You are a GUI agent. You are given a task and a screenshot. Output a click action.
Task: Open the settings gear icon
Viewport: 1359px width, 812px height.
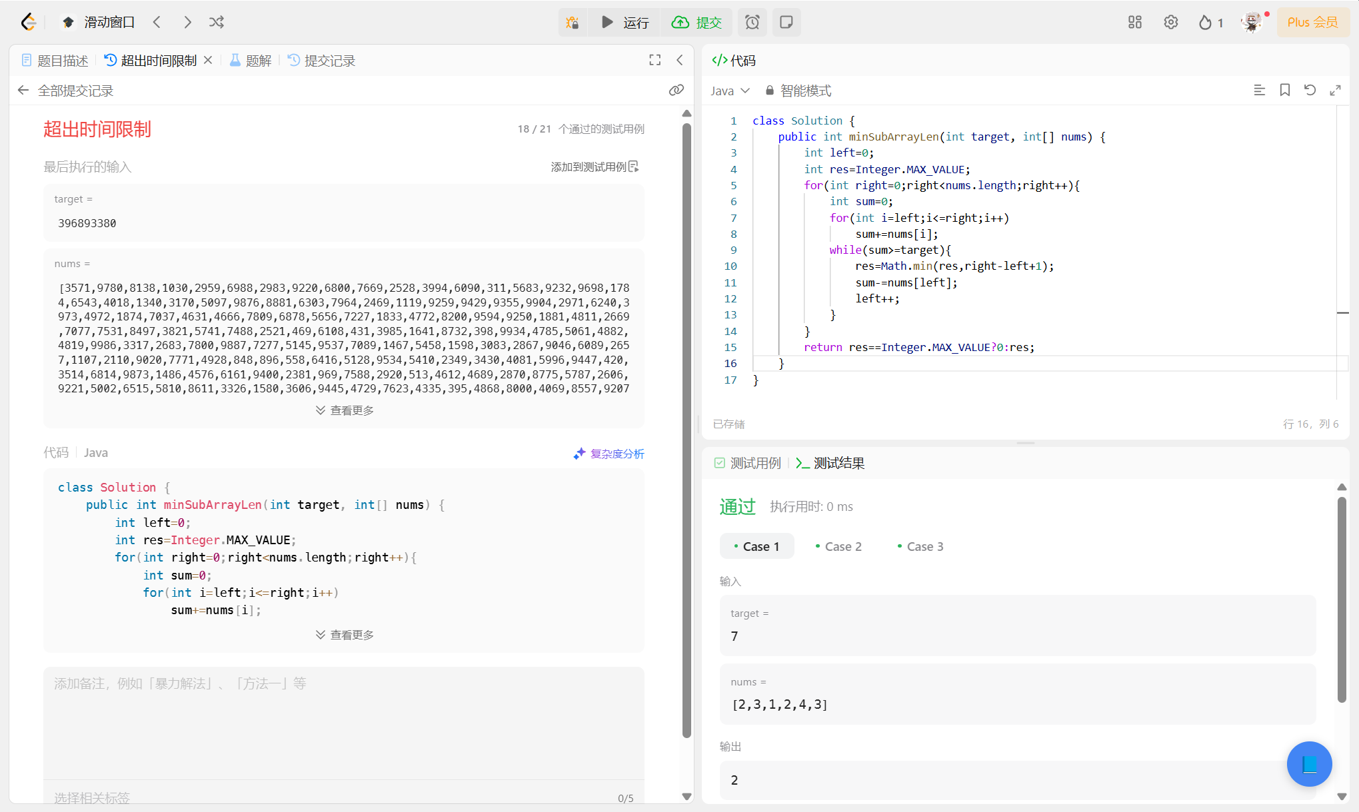[1170, 23]
